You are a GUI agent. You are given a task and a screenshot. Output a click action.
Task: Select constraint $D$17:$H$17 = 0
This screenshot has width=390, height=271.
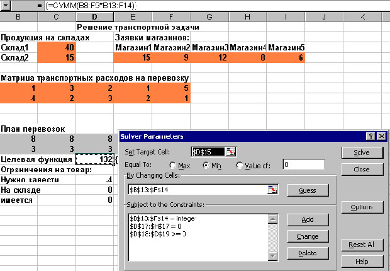[155, 226]
